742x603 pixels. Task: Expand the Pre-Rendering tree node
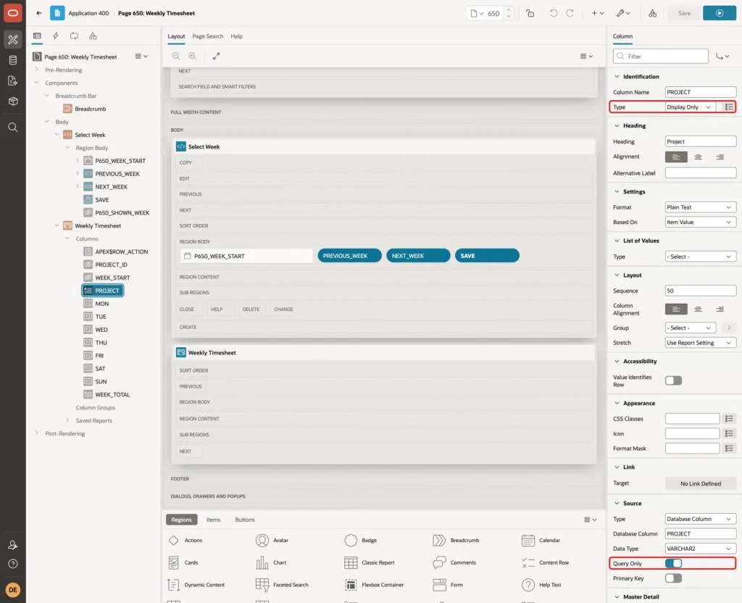tap(36, 70)
